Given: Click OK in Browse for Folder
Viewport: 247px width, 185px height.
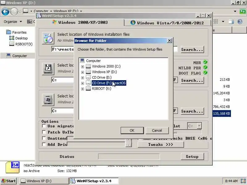Looking at the screenshot, I should pos(132,130).
